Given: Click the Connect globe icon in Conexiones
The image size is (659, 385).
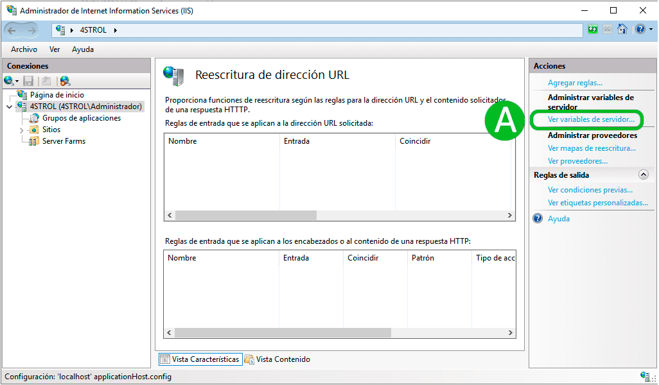Looking at the screenshot, I should [x=8, y=81].
